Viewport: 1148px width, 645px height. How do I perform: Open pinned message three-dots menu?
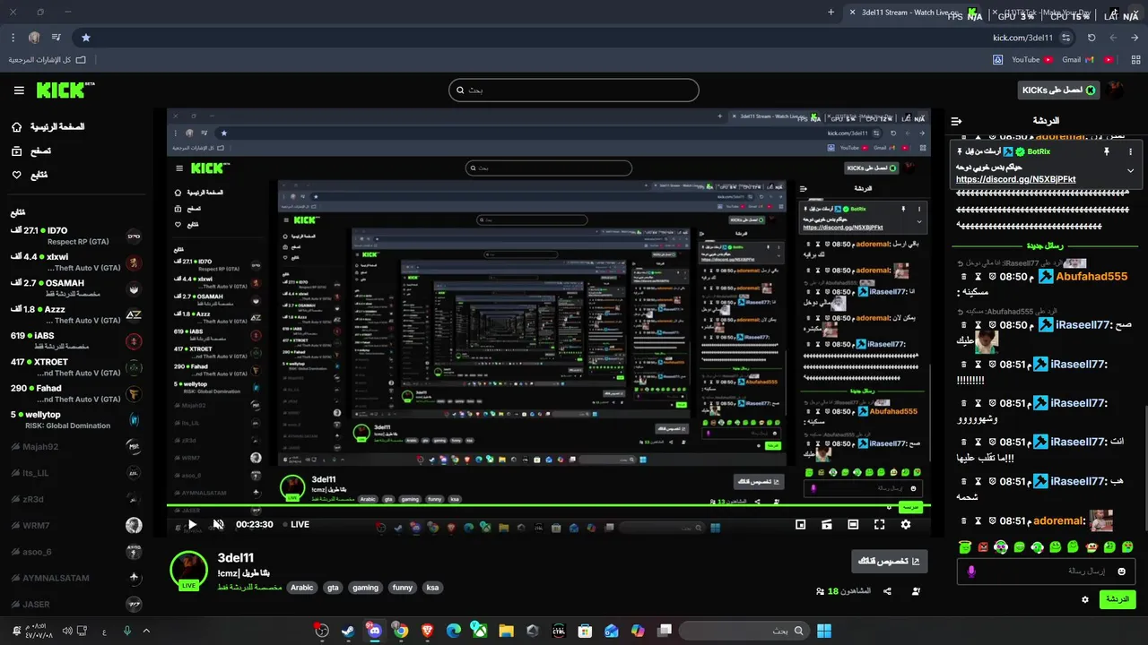pyautogui.click(x=1130, y=152)
